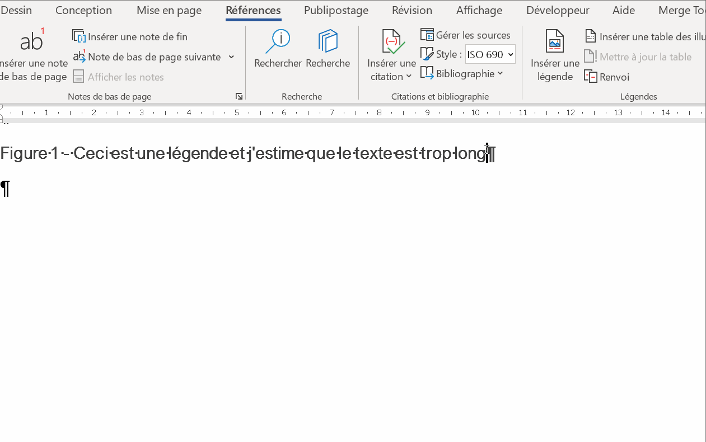Open Notes de bas de page dialog launcher

tap(239, 97)
